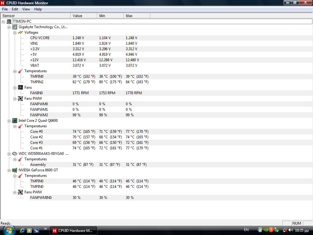Viewport: 313px width, 235px height.
Task: Collapse the Gigabyte Technology node
Action: (x=9, y=27)
